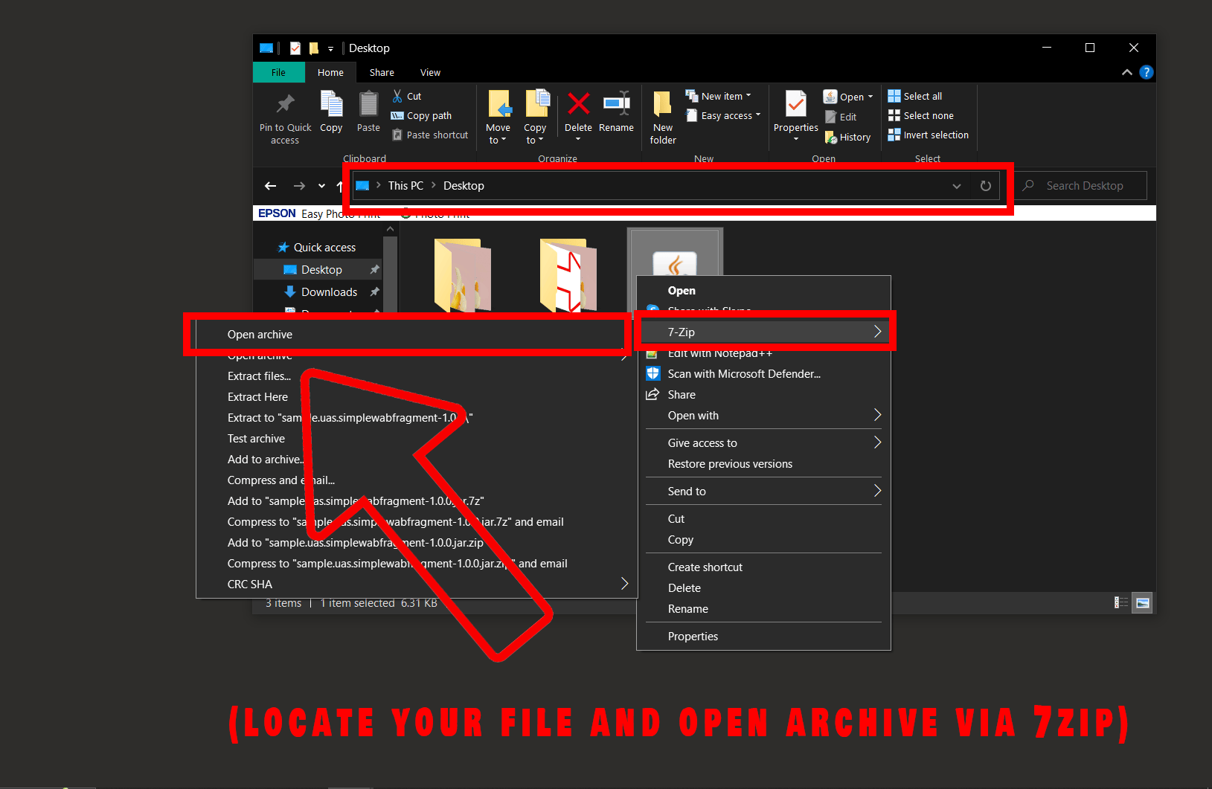Switch to the View ribbon tab
The height and width of the screenshot is (789, 1212).
[429, 72]
